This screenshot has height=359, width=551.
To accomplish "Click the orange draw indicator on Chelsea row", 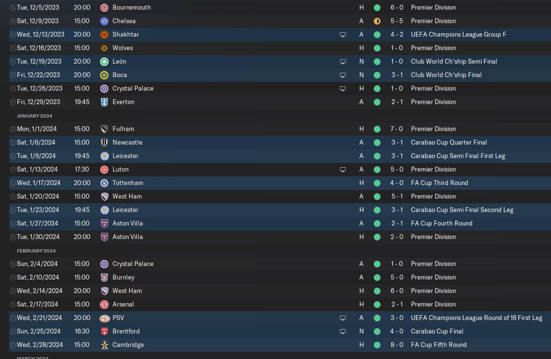I will (377, 21).
